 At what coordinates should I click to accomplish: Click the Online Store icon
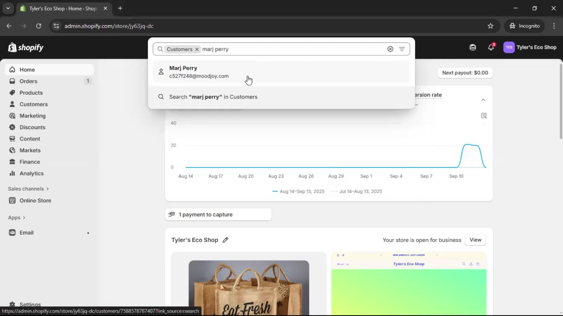(12, 200)
